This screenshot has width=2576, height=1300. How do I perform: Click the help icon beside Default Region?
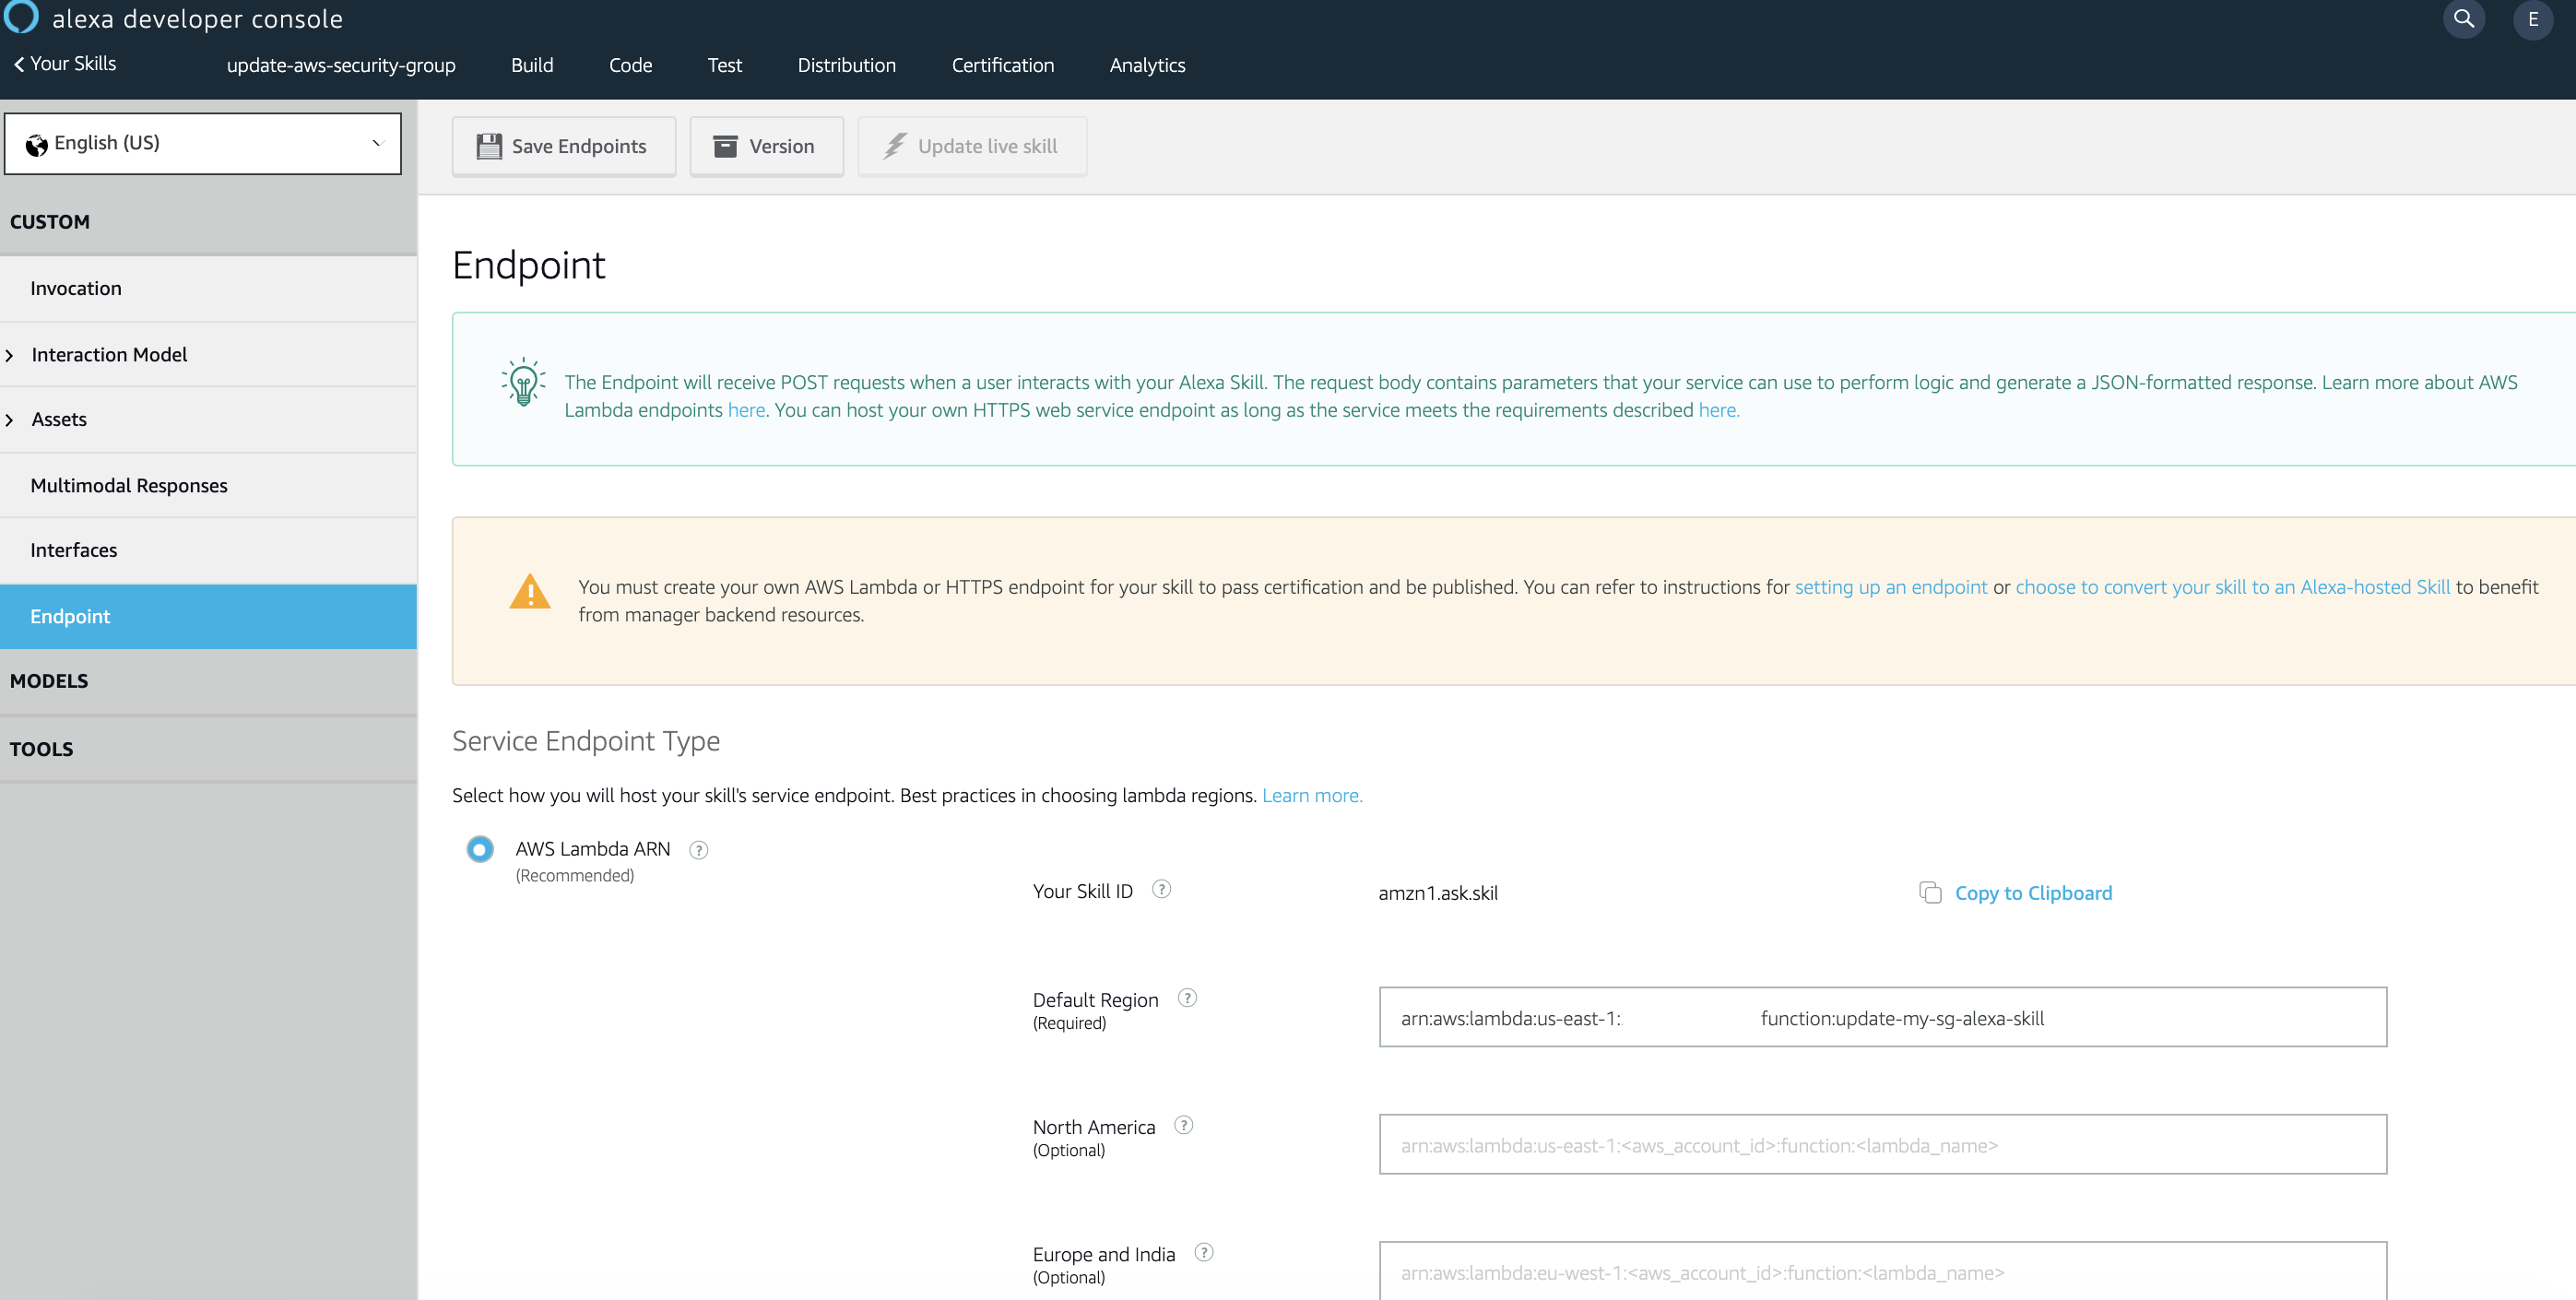coord(1187,997)
